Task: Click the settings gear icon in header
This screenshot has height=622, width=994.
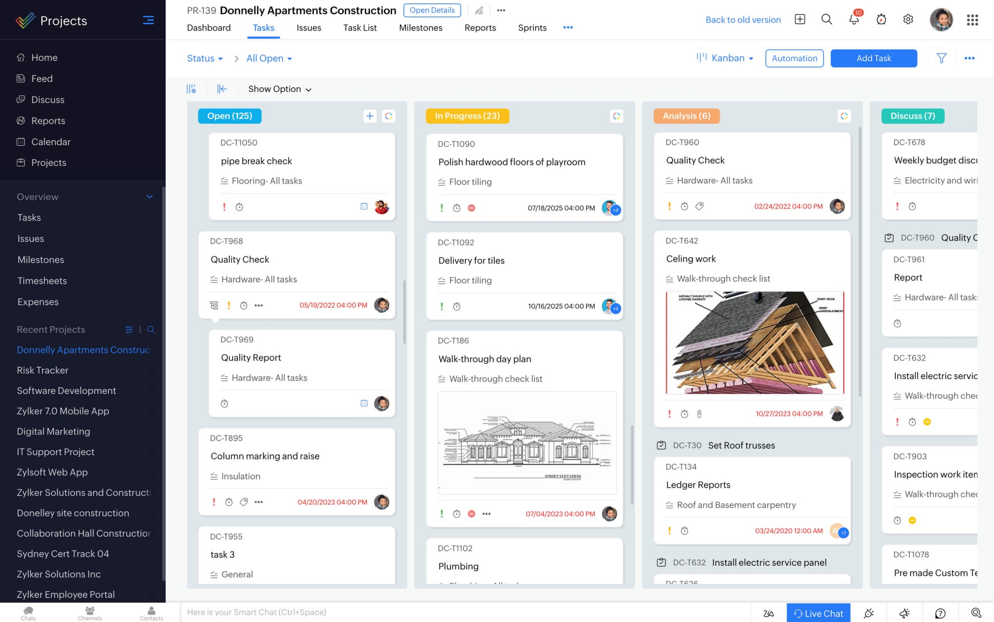Action: click(x=908, y=20)
